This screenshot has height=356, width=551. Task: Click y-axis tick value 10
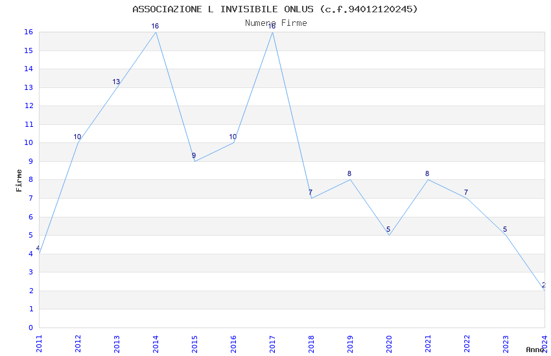(29, 143)
